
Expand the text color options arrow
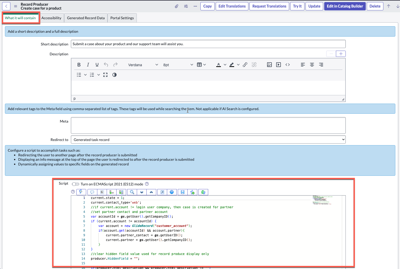point(225,65)
